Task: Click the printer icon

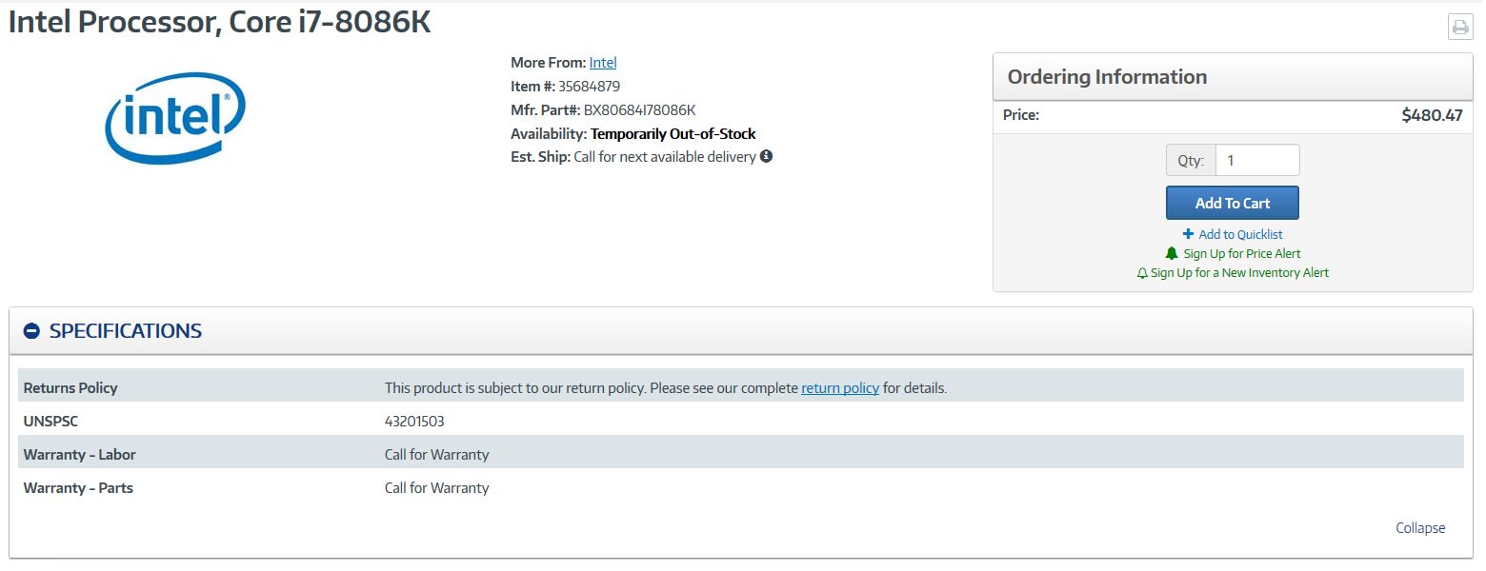Action: 1459,27
